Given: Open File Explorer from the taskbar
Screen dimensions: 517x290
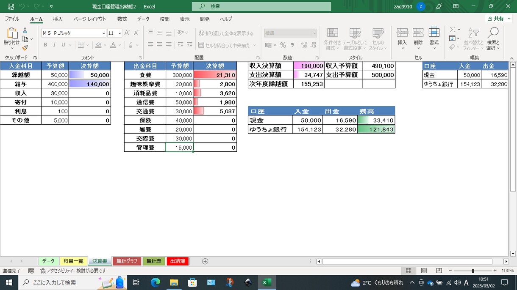Looking at the screenshot, I should click(x=174, y=282).
